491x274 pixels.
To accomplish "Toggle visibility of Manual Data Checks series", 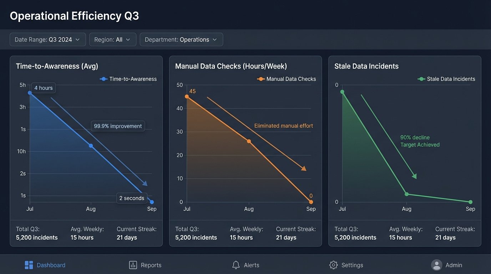I will (x=287, y=79).
